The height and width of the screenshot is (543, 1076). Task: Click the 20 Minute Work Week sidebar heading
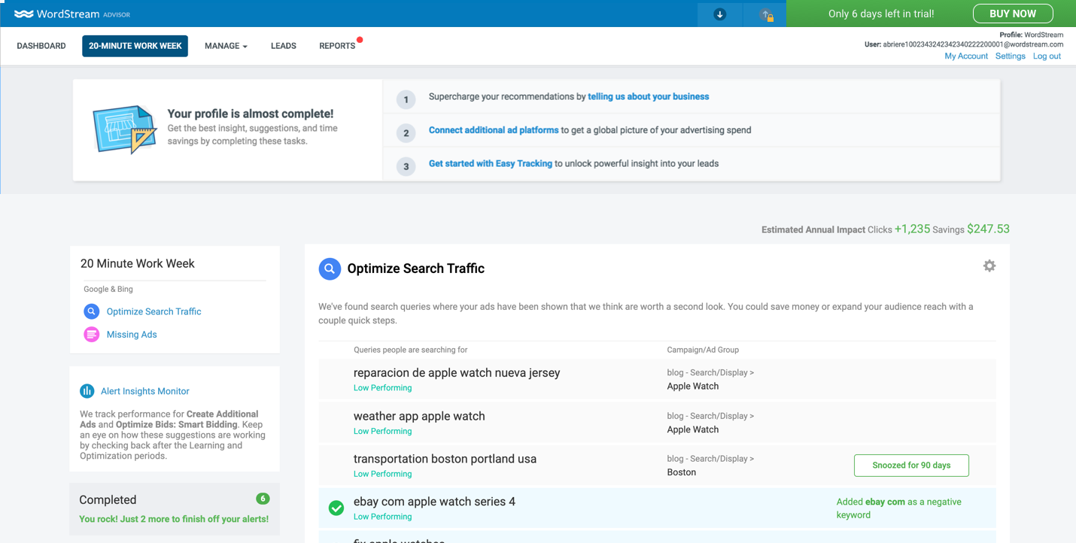tap(137, 263)
